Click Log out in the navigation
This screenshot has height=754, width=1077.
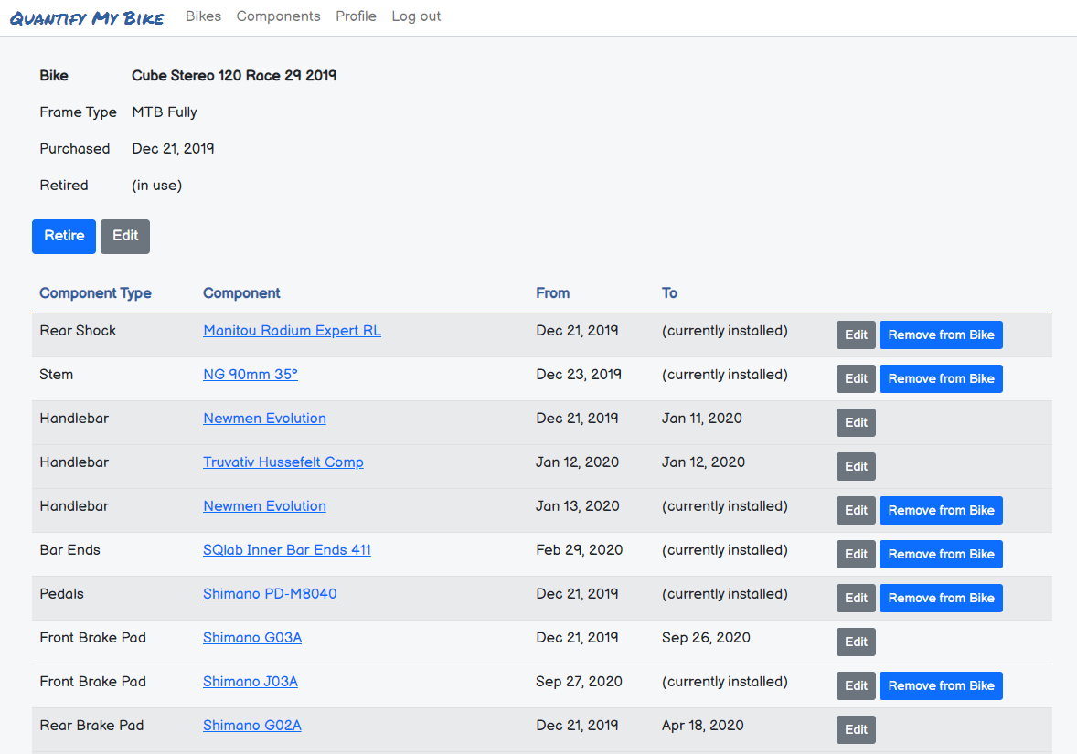416,16
